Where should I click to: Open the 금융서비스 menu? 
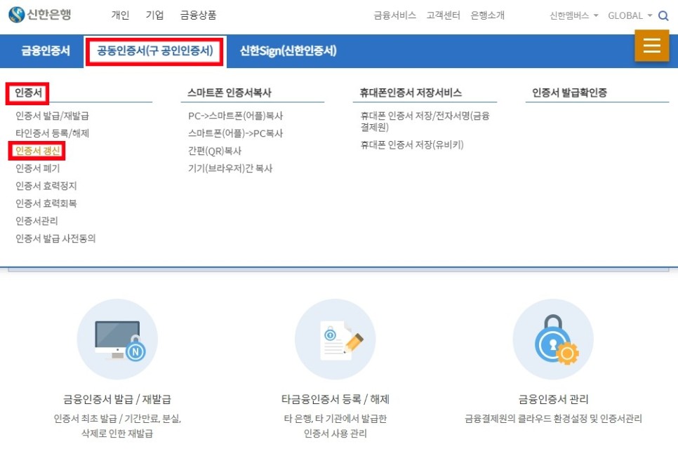coord(394,15)
